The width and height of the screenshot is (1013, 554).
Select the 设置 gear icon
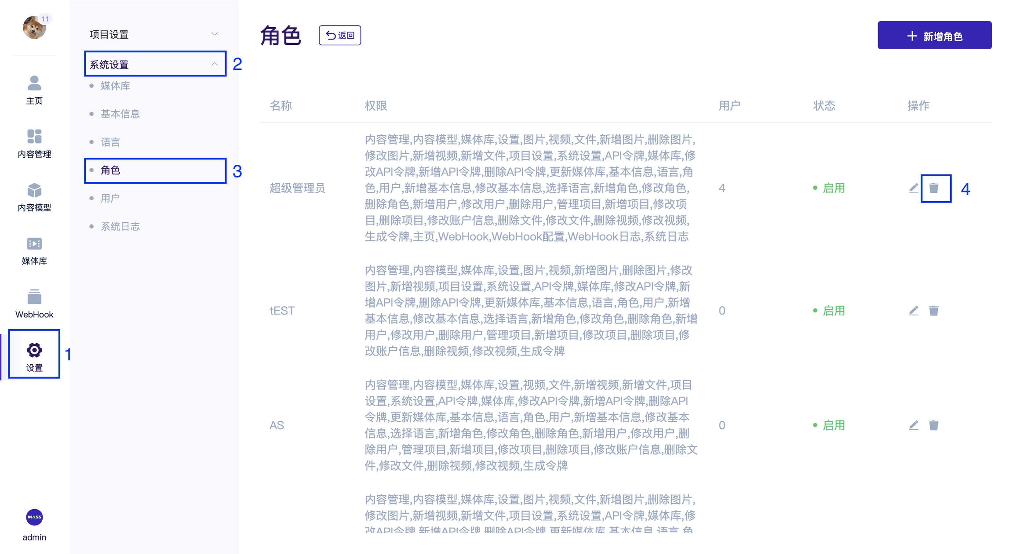(34, 355)
